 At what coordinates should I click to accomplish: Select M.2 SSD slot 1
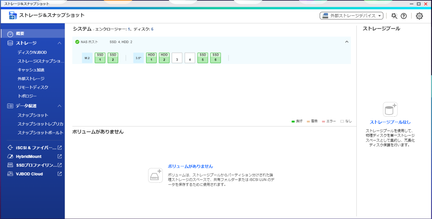pos(100,58)
